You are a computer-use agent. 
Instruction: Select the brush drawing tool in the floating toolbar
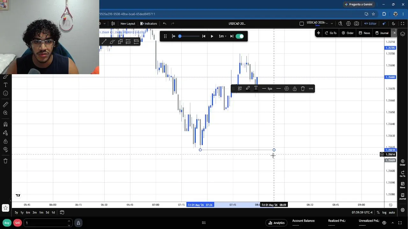pyautogui.click(x=112, y=42)
